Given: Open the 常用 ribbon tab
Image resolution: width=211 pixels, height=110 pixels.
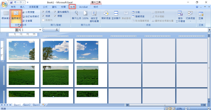Looking at the screenshot, I should click(x=13, y=7).
